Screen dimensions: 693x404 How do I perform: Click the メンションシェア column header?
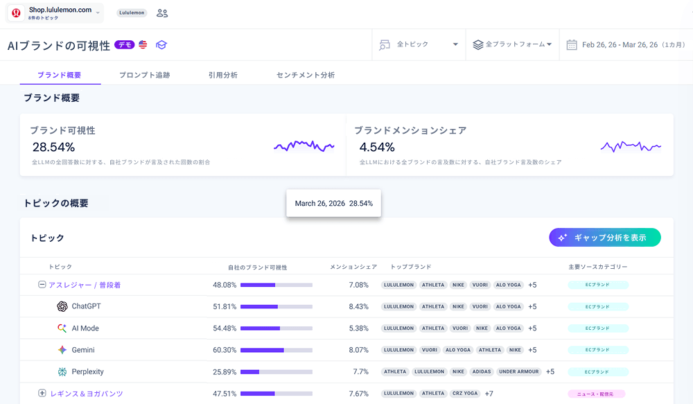pyautogui.click(x=353, y=267)
